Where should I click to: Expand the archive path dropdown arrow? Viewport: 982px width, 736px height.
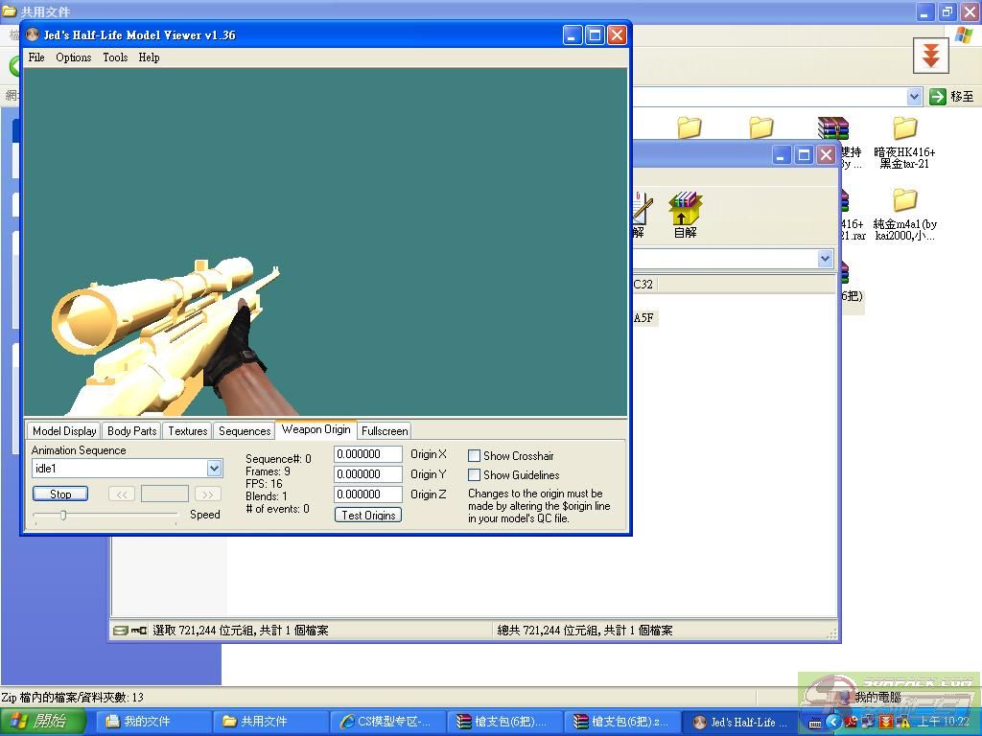[825, 259]
